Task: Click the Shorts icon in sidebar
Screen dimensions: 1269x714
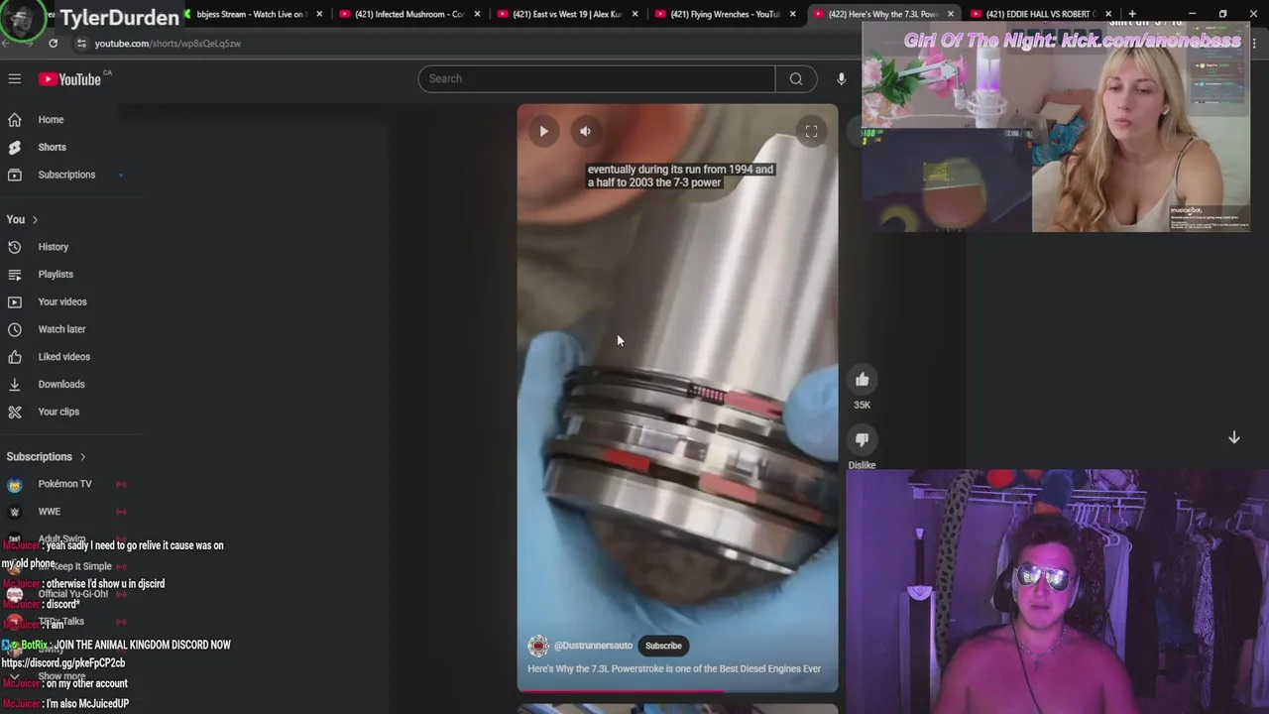Action: click(x=15, y=147)
